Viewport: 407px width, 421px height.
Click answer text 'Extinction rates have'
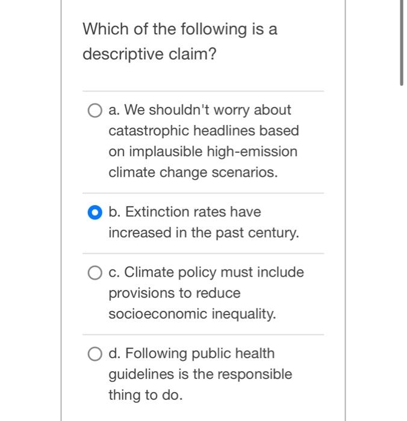193,212
